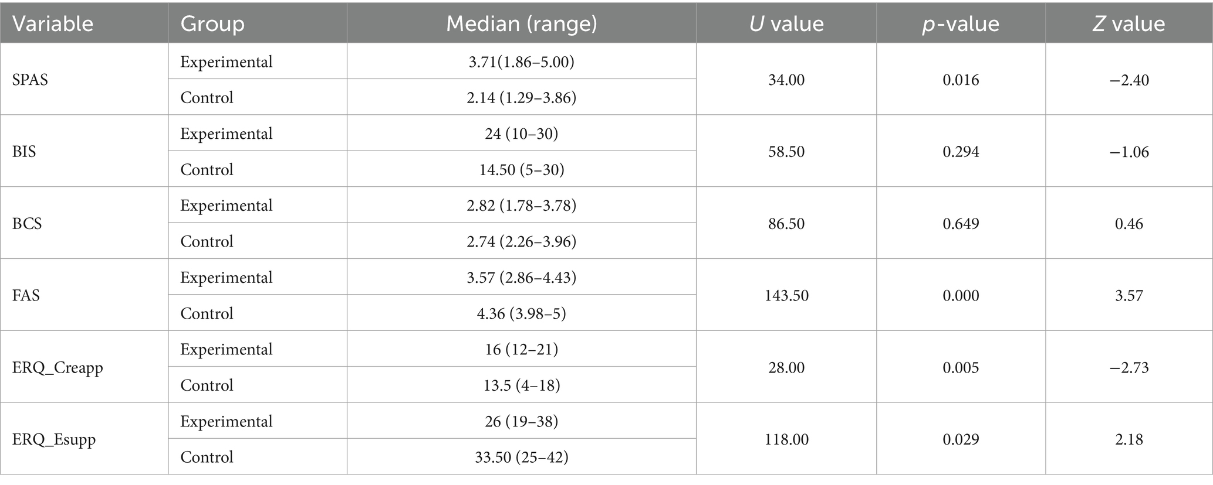Click the BCS variable label
The height and width of the screenshot is (485, 1213).
(x=27, y=224)
